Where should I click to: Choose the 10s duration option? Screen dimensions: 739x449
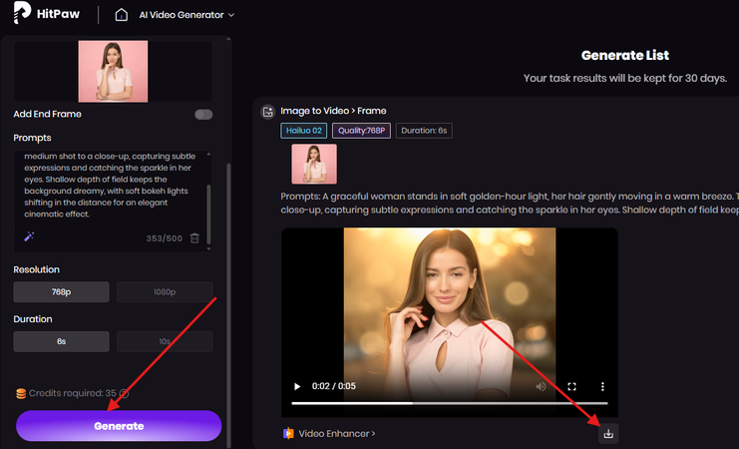tap(165, 341)
